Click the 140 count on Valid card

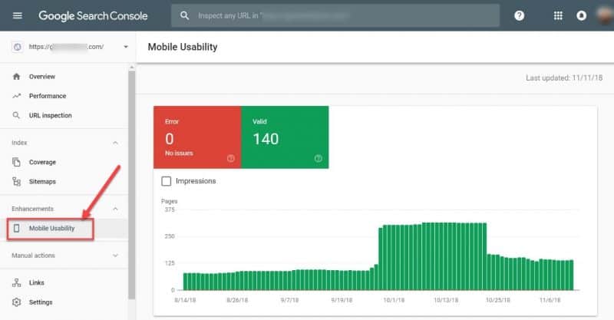point(266,139)
